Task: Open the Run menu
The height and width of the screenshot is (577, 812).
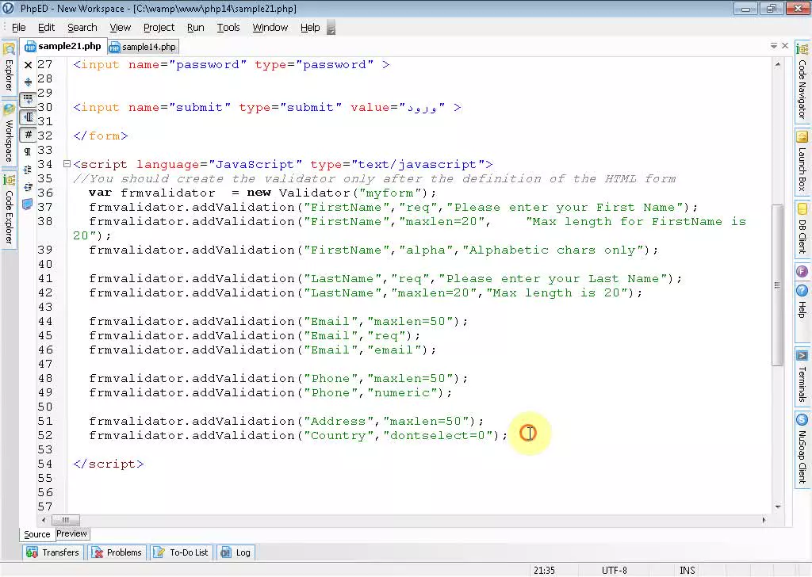Action: pyautogui.click(x=195, y=27)
